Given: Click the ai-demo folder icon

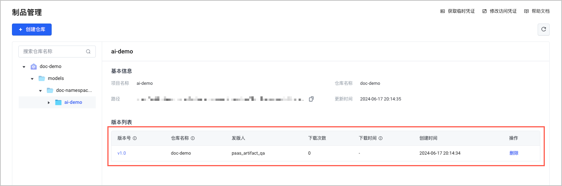Looking at the screenshot, I should [58, 102].
